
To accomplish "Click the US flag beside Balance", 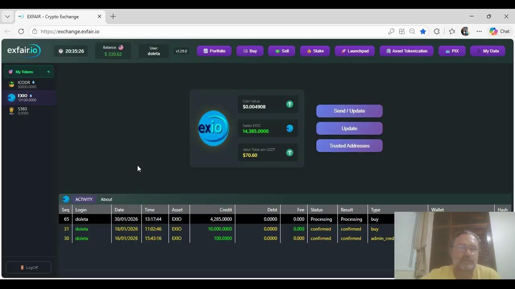I will tap(121, 47).
